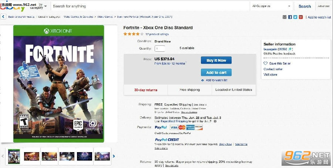Click the Quantity input field
Image resolution: width=333 pixels, height=168 pixels.
160,48
